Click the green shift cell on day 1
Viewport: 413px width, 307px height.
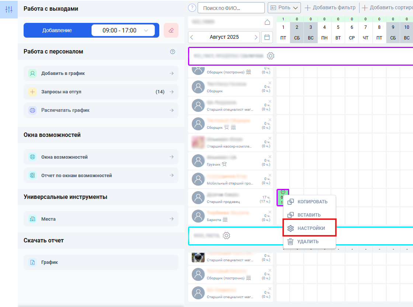[282, 197]
